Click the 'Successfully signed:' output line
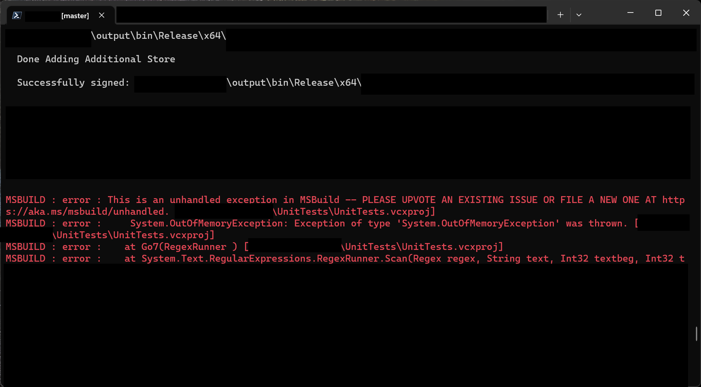The width and height of the screenshot is (701, 387). point(73,82)
